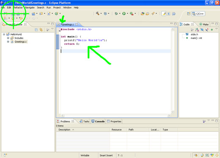Click the Build Configuration gear icon
Viewport: 220px width, 158px height.
point(105,14)
